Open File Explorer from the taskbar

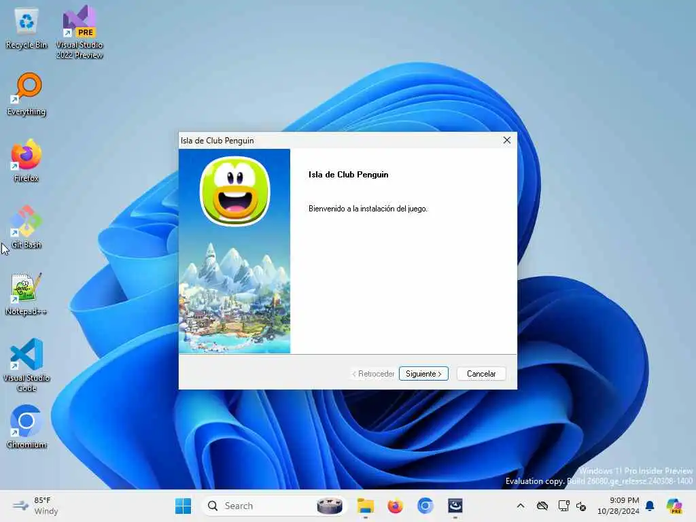(366, 506)
